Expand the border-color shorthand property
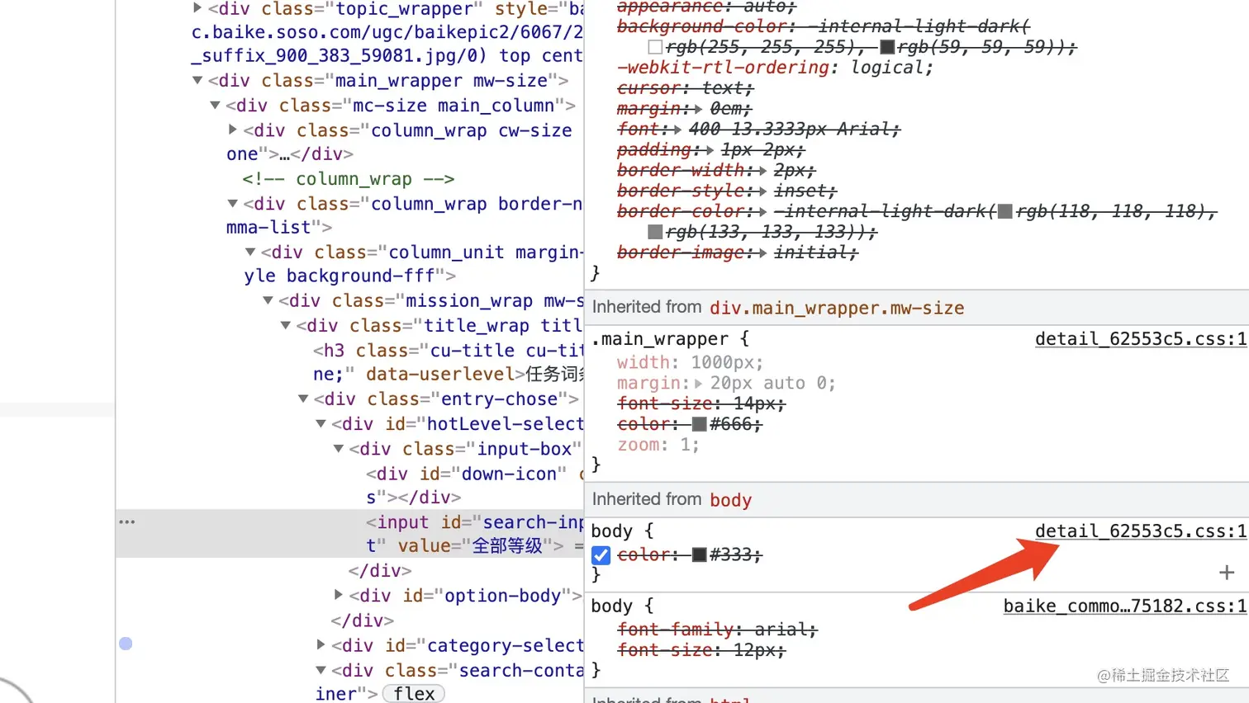1249x703 pixels. [x=762, y=211]
